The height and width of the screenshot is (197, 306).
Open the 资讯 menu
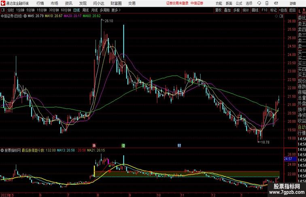pyautogui.click(x=69, y=3)
